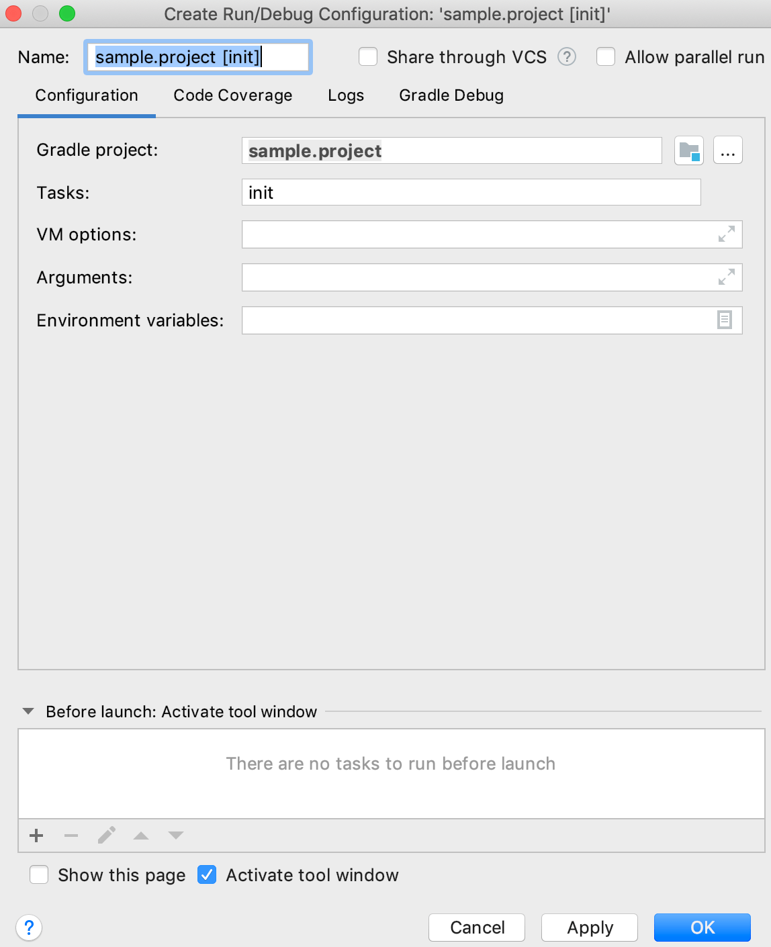
Task: Click the registered Gradle project folder icon
Action: (688, 150)
